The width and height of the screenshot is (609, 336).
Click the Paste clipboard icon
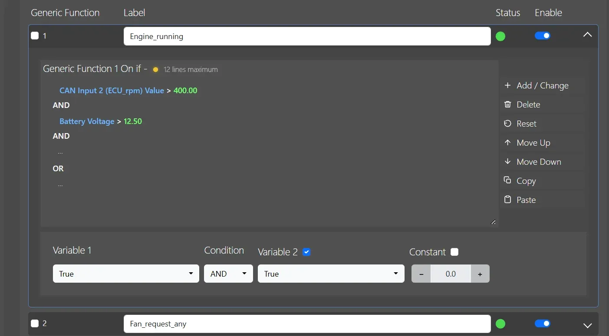[x=507, y=199]
